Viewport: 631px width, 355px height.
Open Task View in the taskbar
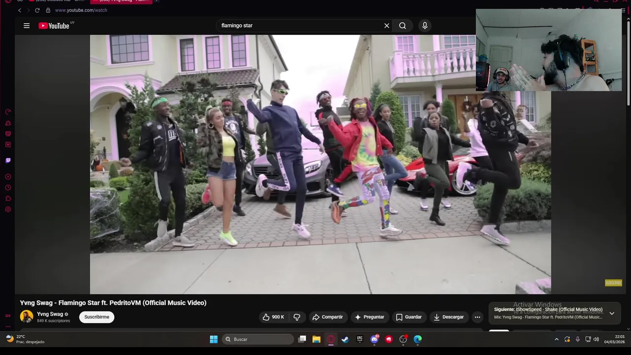pos(302,339)
